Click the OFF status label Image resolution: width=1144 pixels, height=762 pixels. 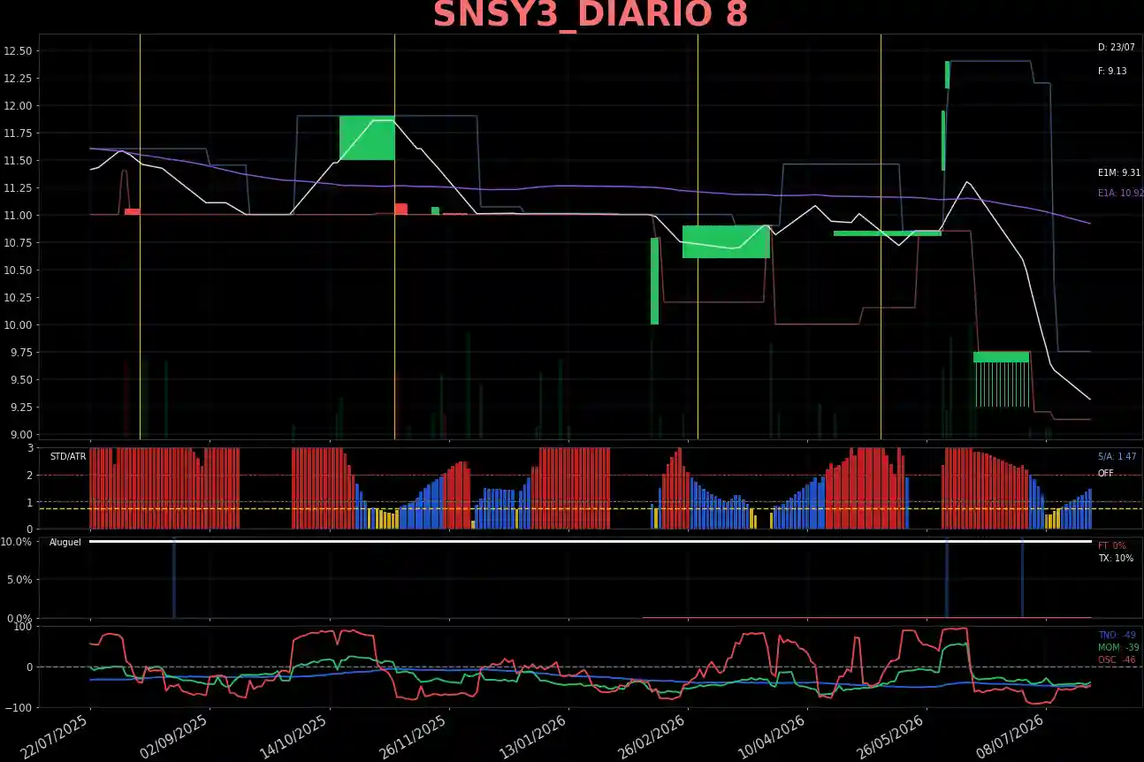(x=1105, y=473)
